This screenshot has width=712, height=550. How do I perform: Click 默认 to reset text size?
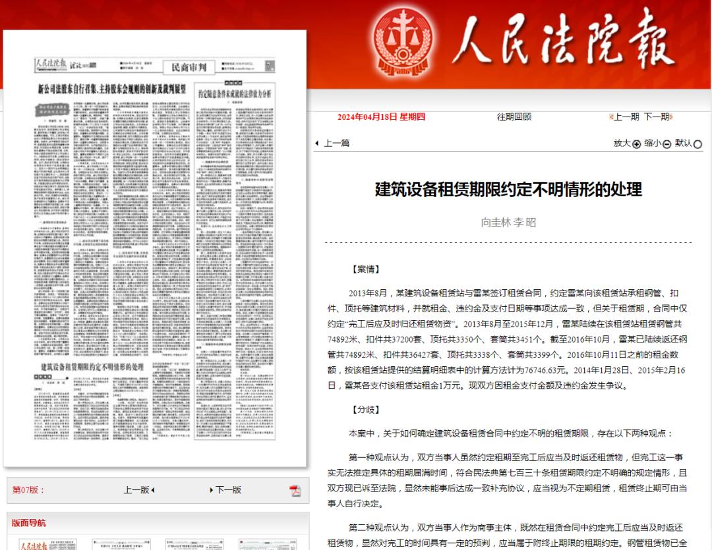pos(684,144)
